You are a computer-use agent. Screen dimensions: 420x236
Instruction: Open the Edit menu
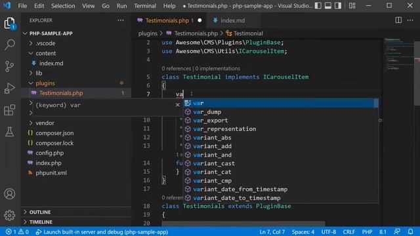point(39,6)
